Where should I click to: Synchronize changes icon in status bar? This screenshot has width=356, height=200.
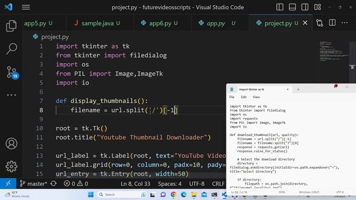click(x=53, y=183)
